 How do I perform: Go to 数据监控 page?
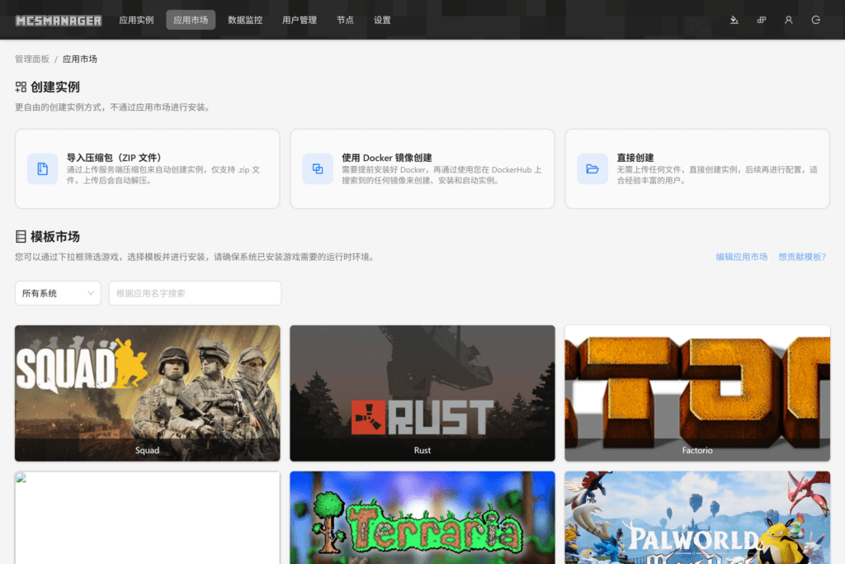(245, 20)
